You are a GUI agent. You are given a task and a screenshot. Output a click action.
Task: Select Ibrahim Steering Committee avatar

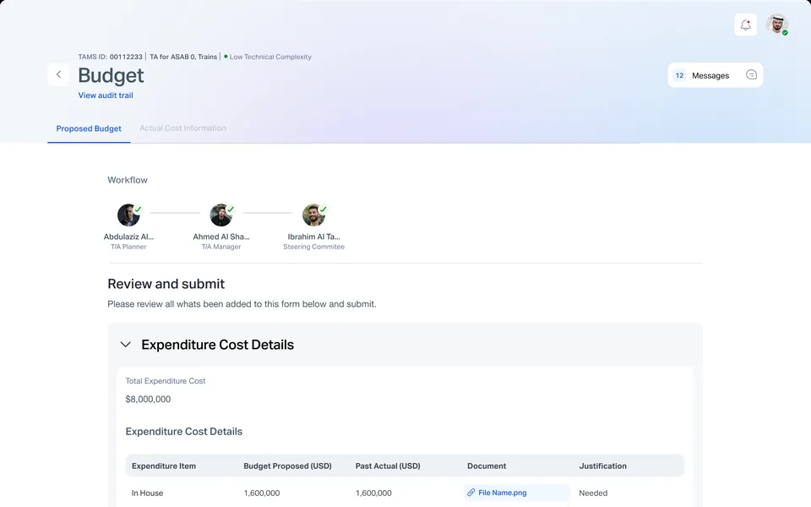pos(313,215)
